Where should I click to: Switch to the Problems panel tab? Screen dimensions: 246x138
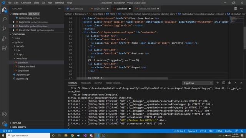[x=86, y=83]
